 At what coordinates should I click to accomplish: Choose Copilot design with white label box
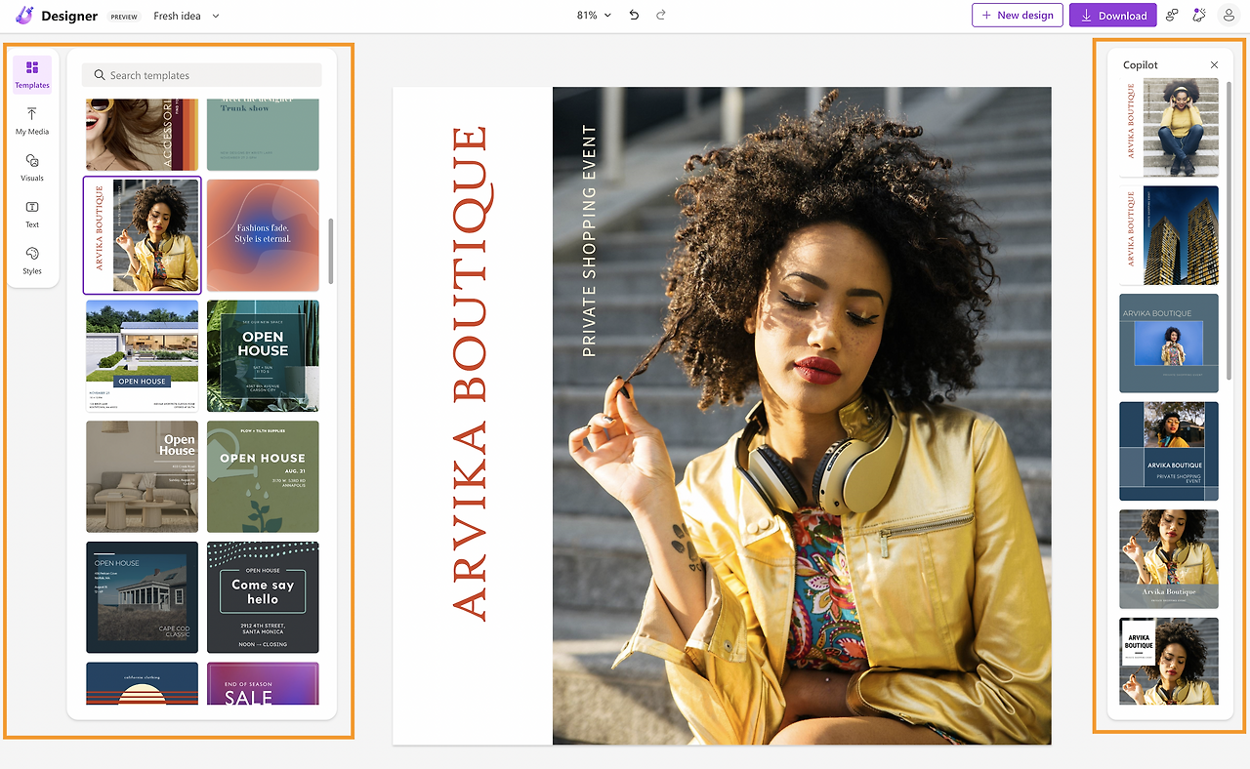click(x=1169, y=661)
